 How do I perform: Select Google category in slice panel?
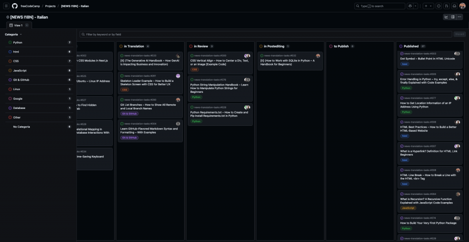pyautogui.click(x=38, y=99)
